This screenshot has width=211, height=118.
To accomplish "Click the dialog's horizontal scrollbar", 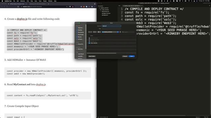I will 102,53.
